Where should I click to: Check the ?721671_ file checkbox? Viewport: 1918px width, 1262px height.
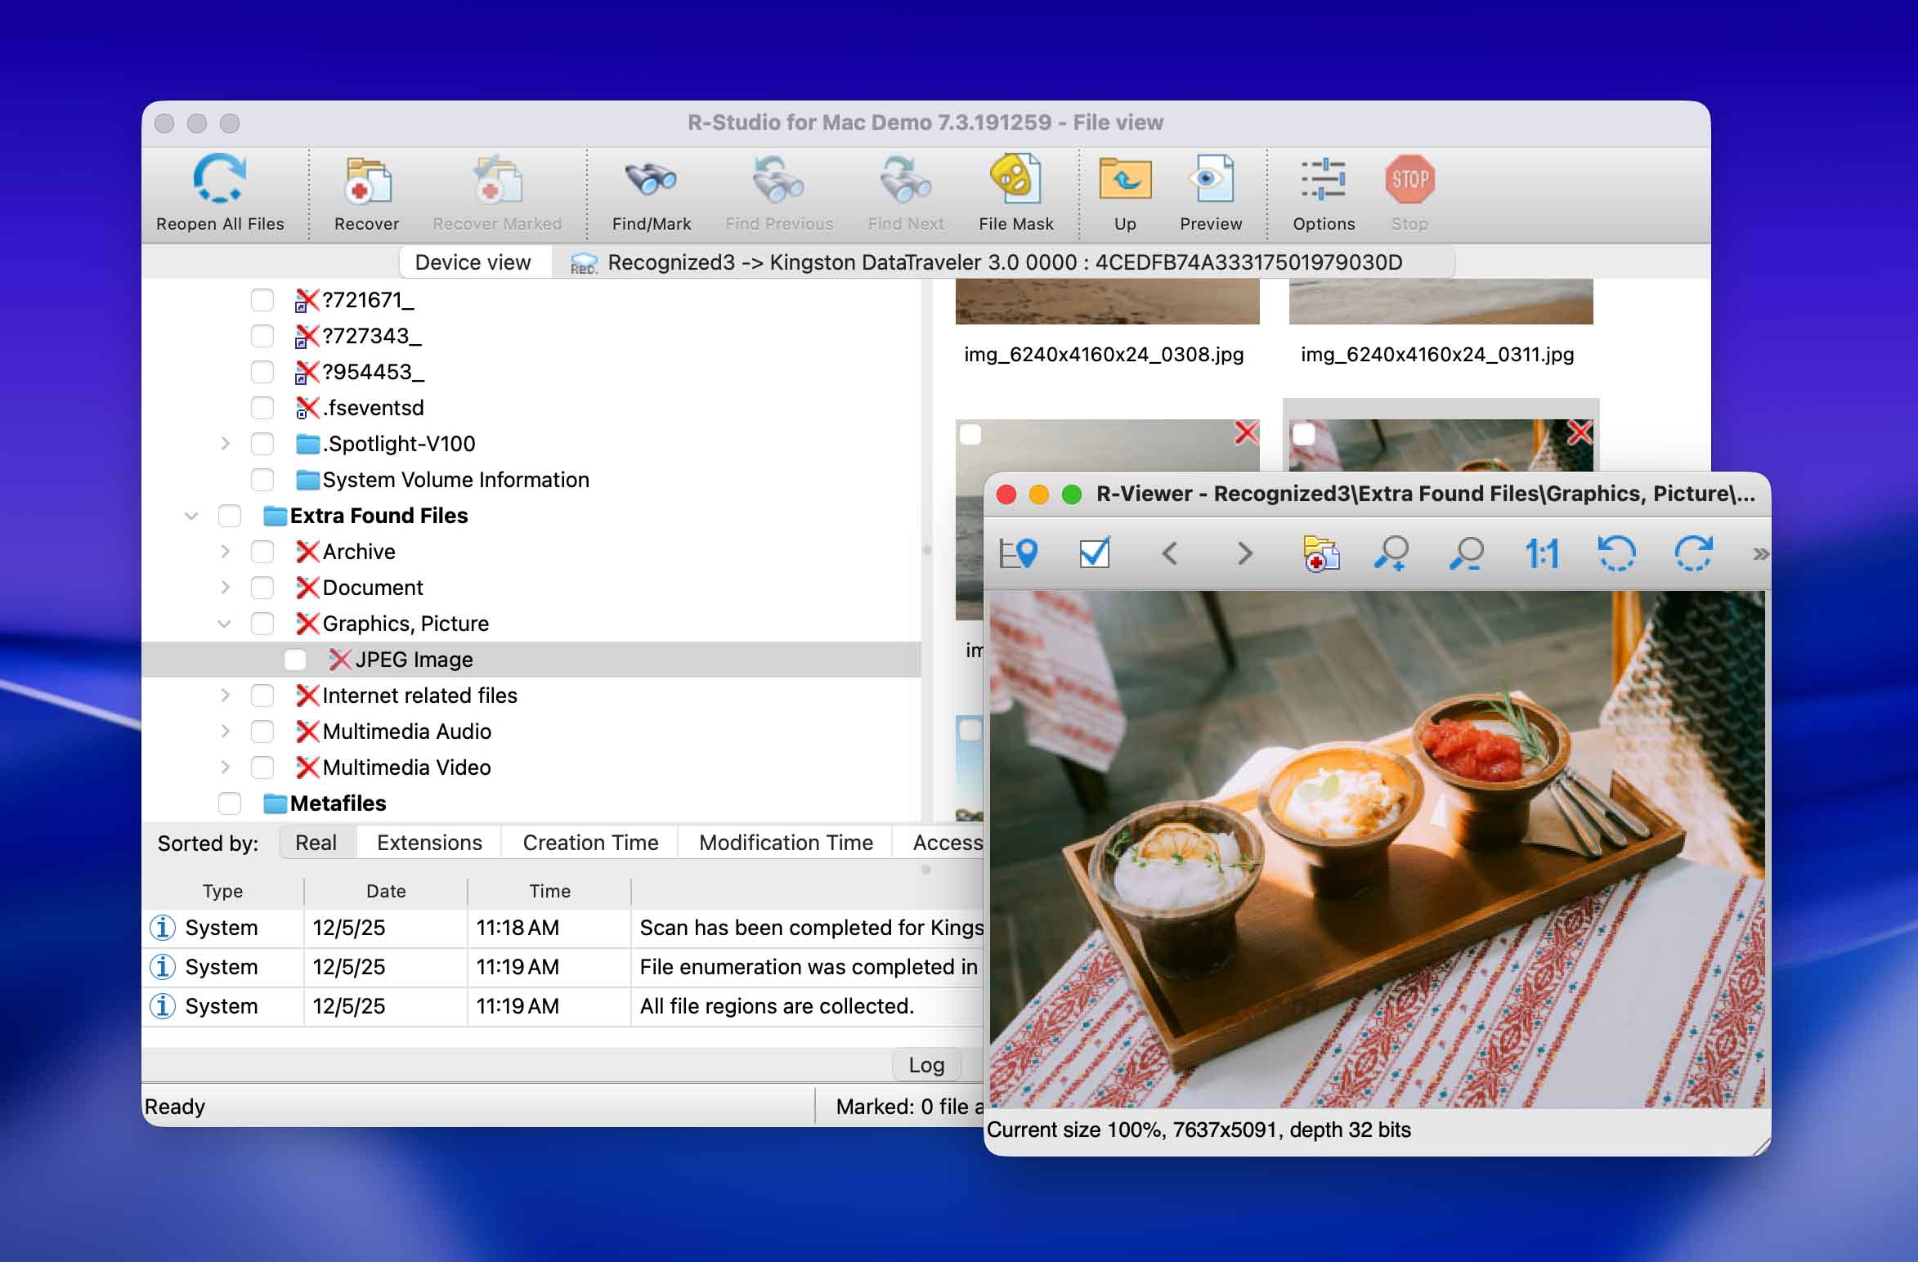pos(262,300)
